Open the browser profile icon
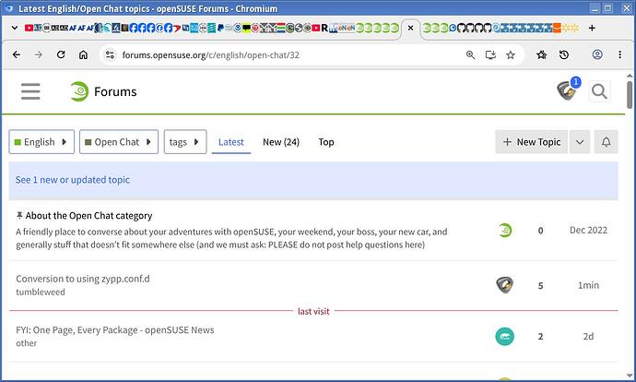The image size is (636, 382). [597, 54]
